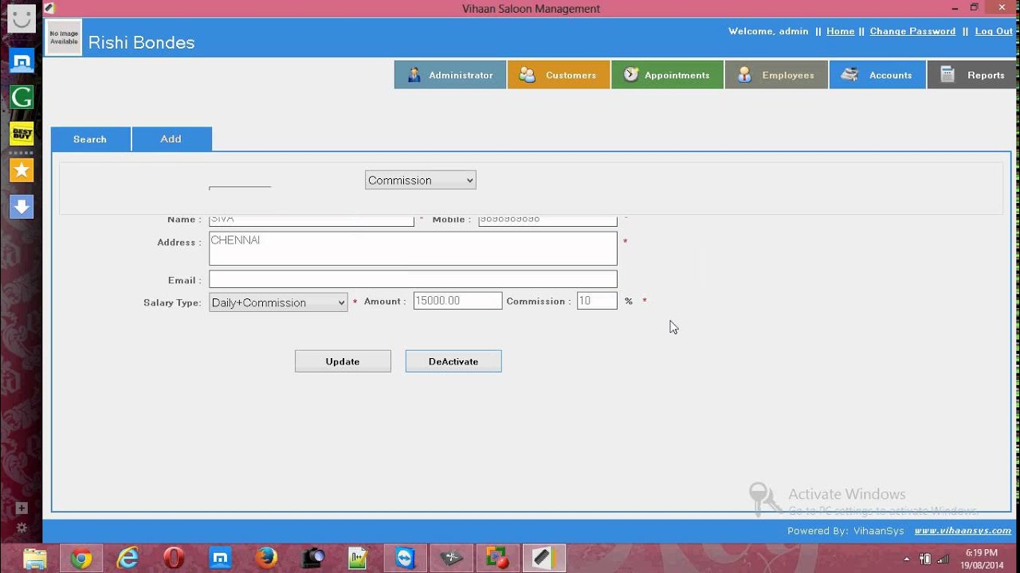Open the camera app in taskbar
This screenshot has height=573, width=1020.
coord(312,559)
